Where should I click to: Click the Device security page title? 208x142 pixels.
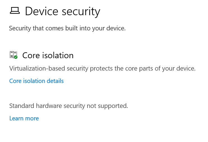point(62,12)
